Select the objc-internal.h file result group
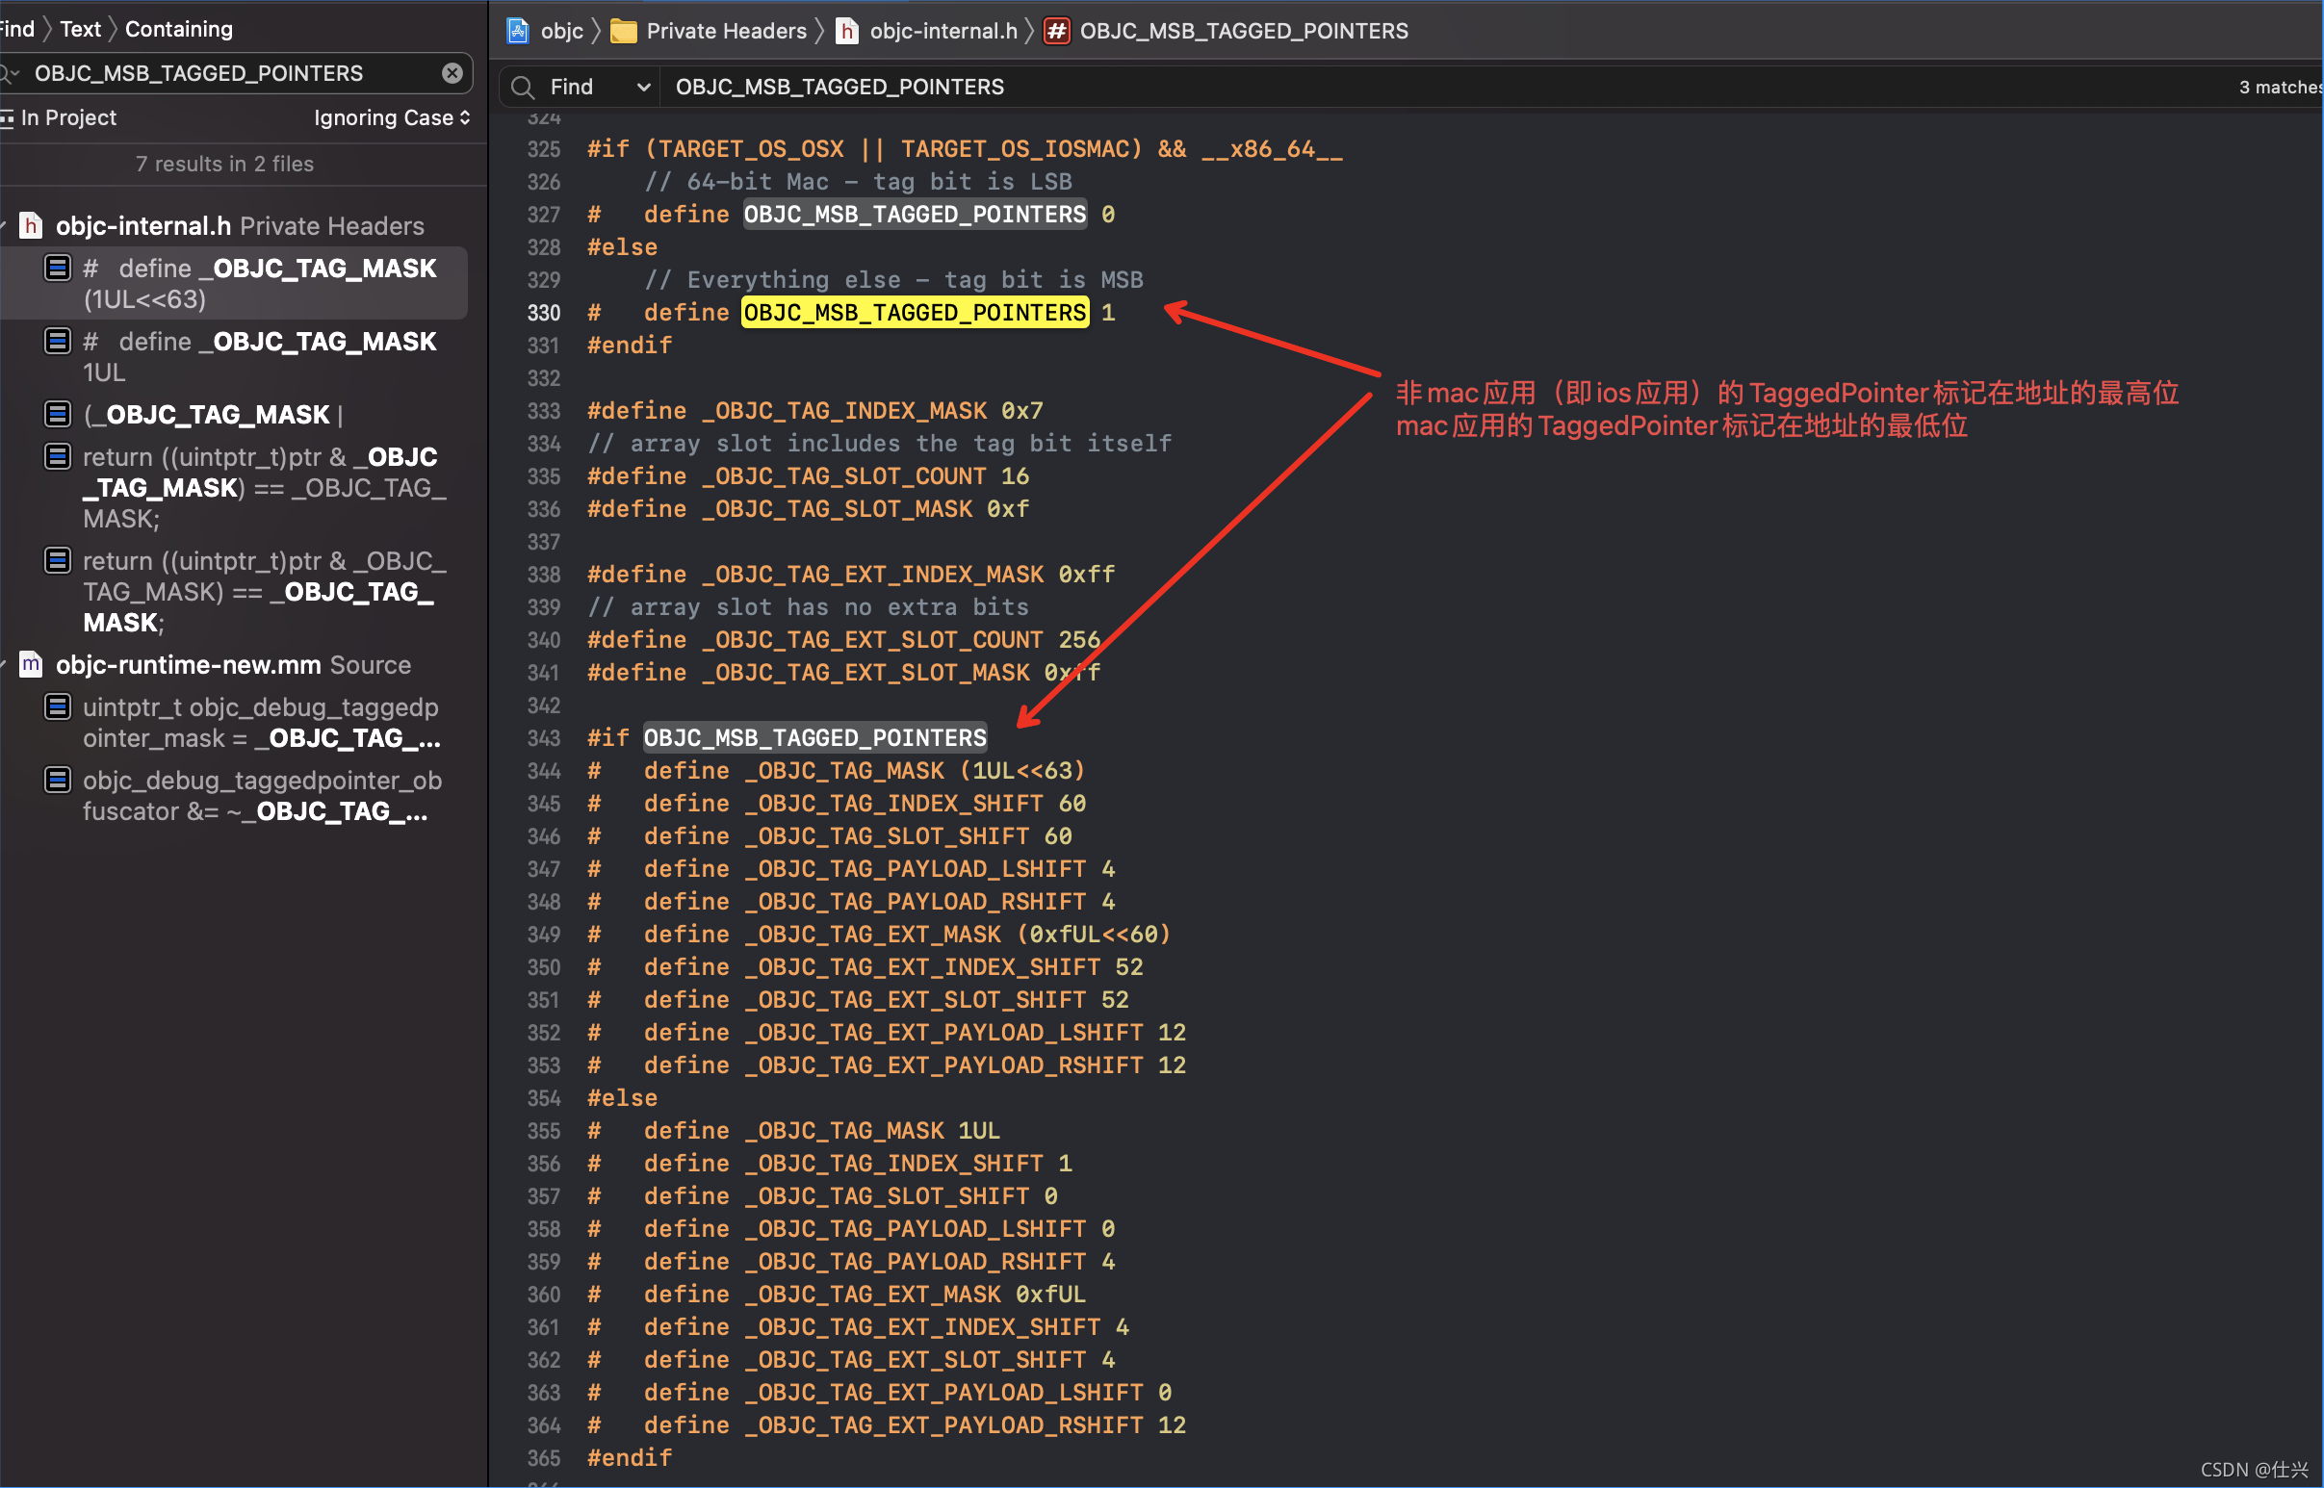 click(143, 226)
